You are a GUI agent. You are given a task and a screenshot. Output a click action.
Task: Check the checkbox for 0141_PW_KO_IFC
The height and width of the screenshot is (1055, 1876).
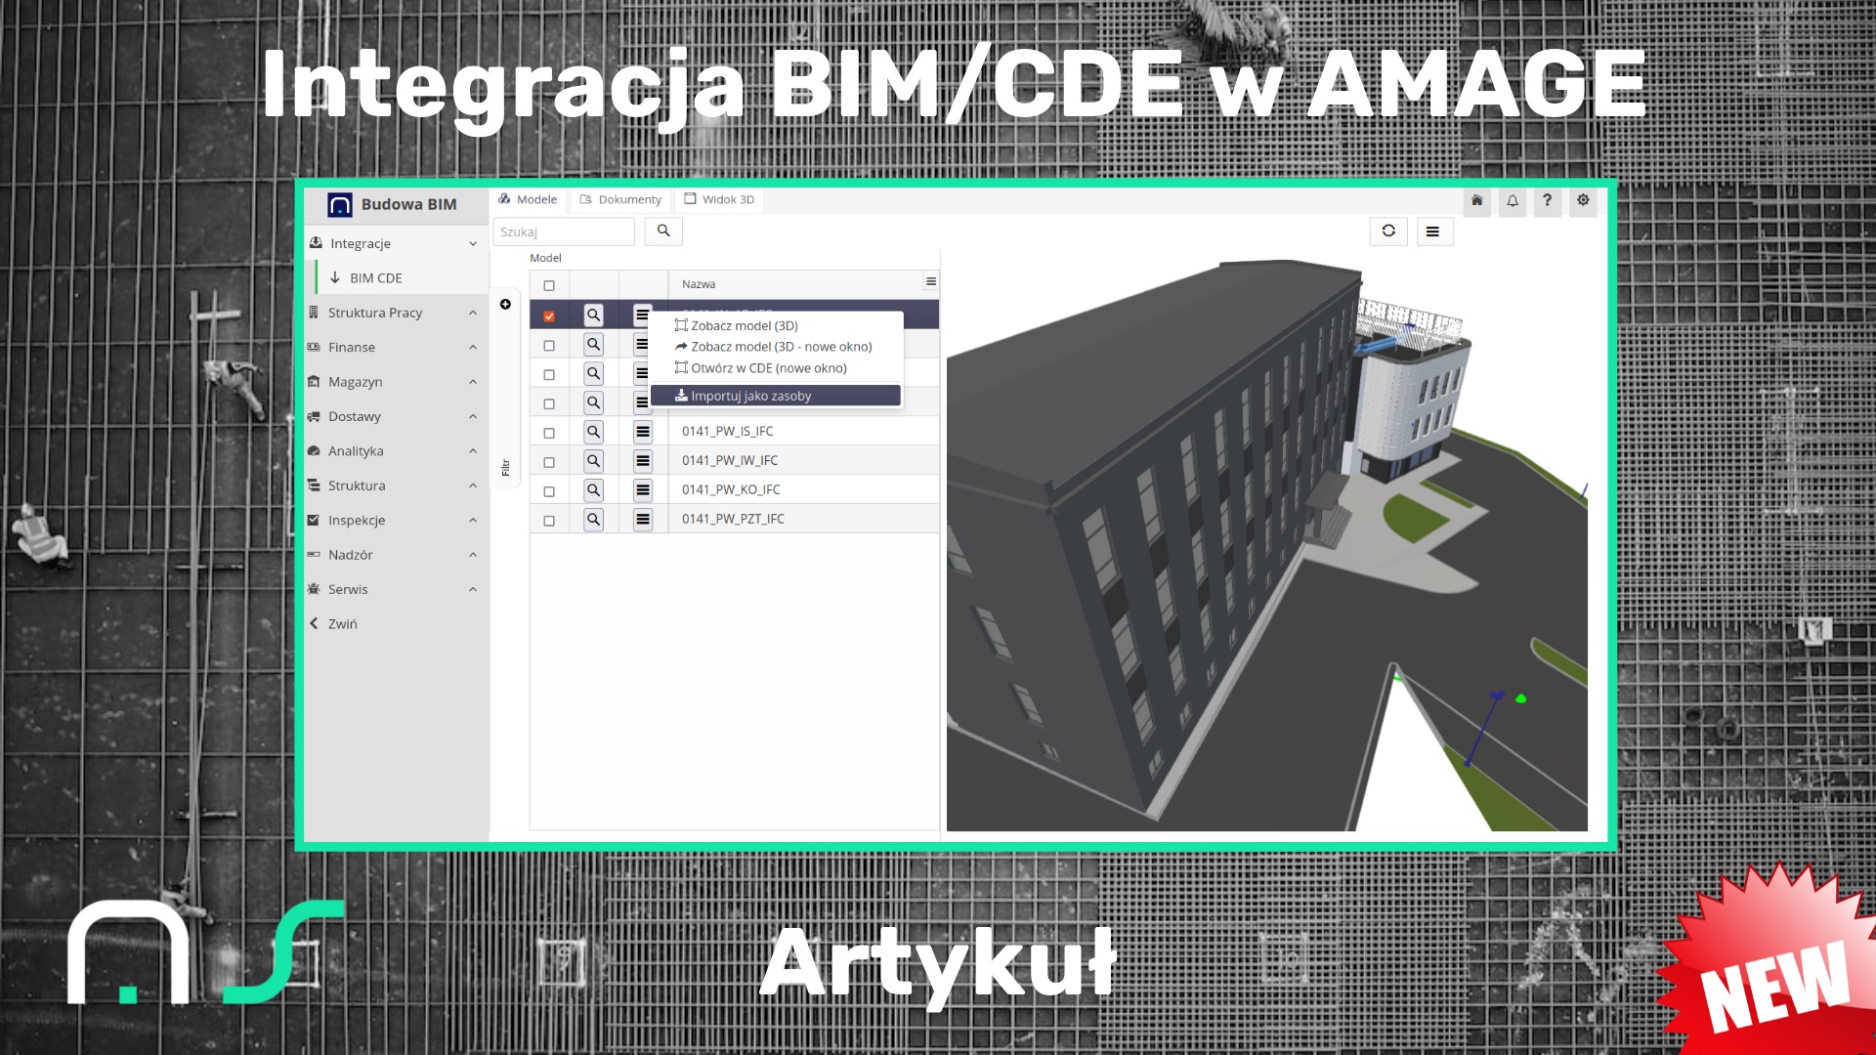(549, 489)
